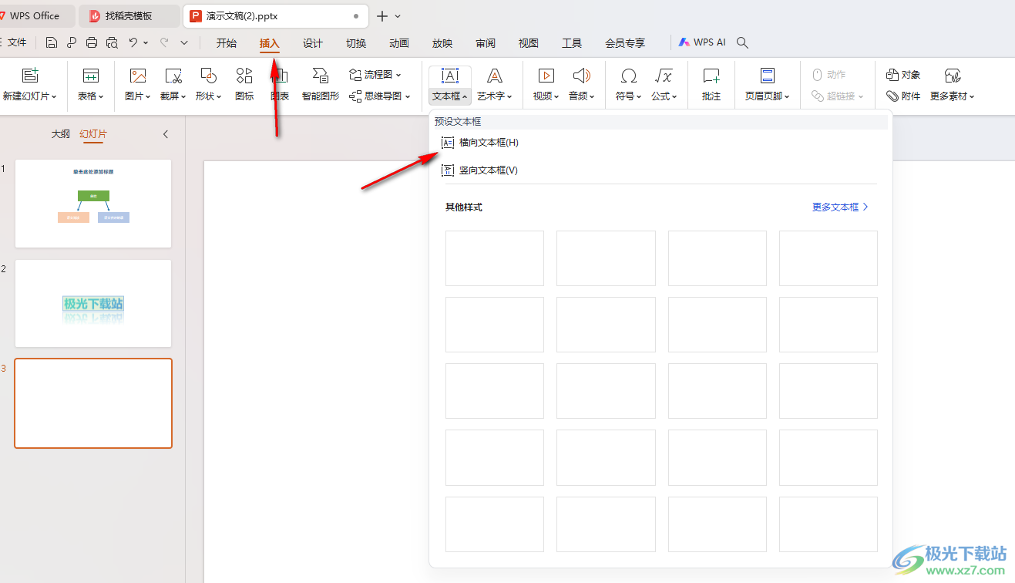Open the New Slide (新建幻灯片) icon
Viewport: 1015px width, 583px height.
(29, 76)
